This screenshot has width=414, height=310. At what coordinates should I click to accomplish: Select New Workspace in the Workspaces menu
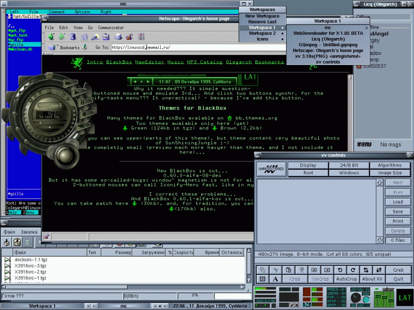(262, 16)
